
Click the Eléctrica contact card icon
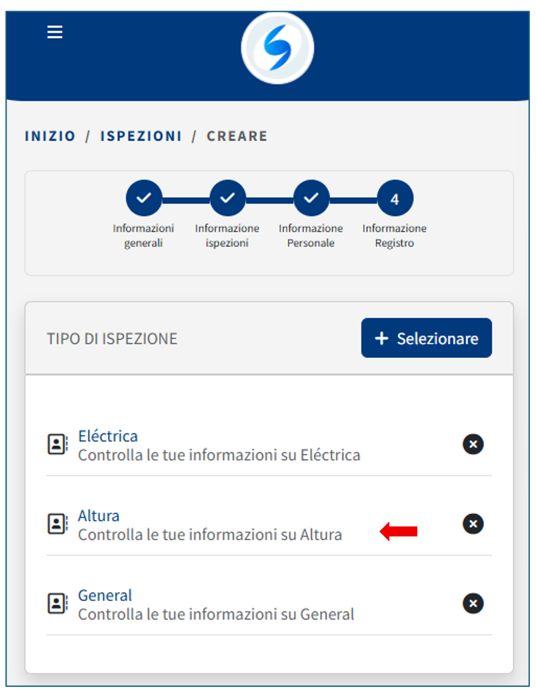(57, 445)
